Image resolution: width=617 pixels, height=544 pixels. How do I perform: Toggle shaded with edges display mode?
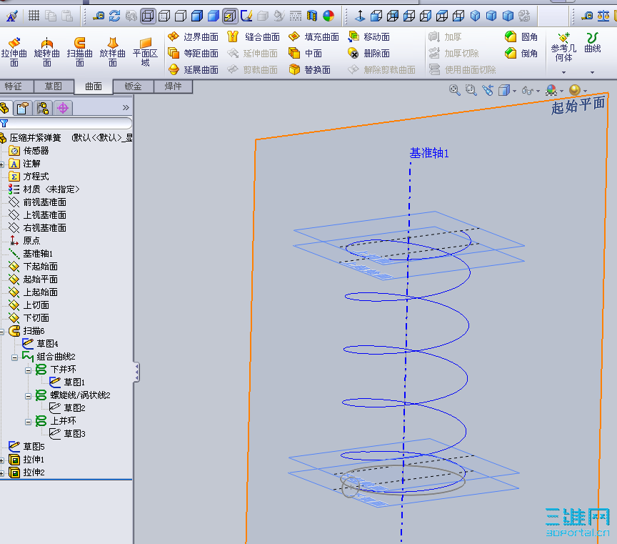pos(197,16)
